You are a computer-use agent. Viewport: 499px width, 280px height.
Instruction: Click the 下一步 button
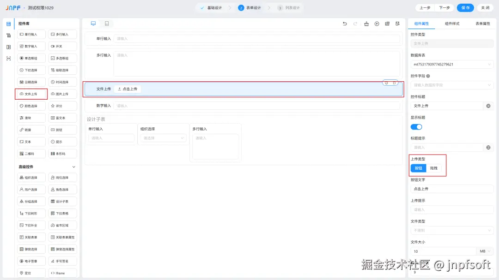tap(444, 8)
